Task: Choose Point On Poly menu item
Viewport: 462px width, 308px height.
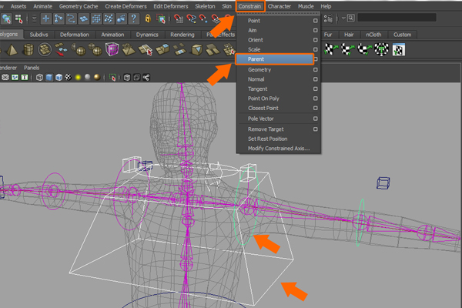Action: click(x=263, y=99)
